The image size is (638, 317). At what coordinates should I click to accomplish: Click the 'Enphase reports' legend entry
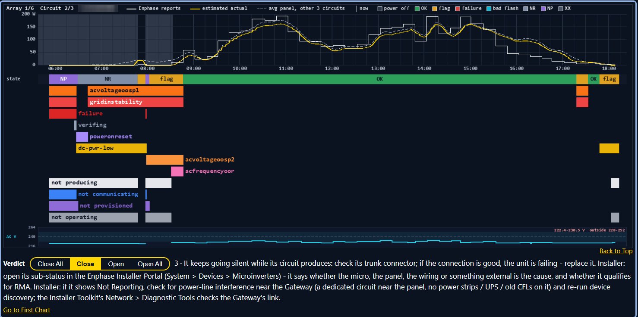click(154, 8)
